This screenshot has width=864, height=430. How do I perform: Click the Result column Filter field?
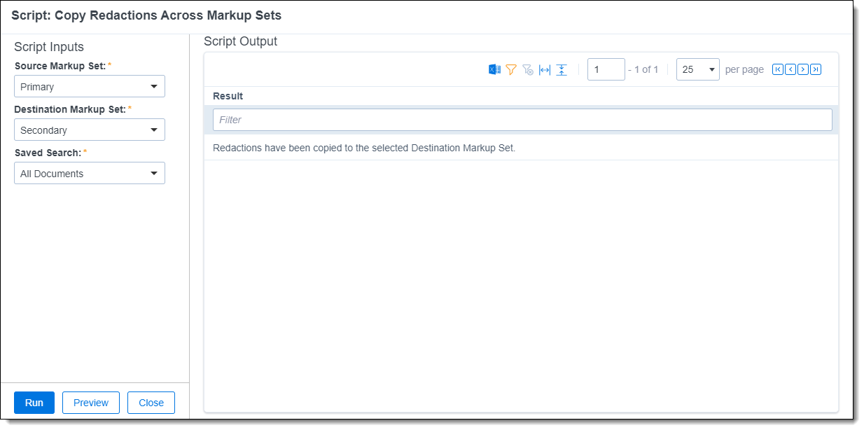[x=522, y=120]
